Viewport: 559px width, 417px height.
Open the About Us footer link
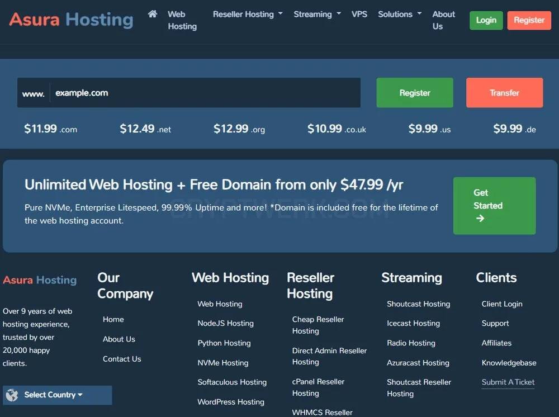[119, 339]
